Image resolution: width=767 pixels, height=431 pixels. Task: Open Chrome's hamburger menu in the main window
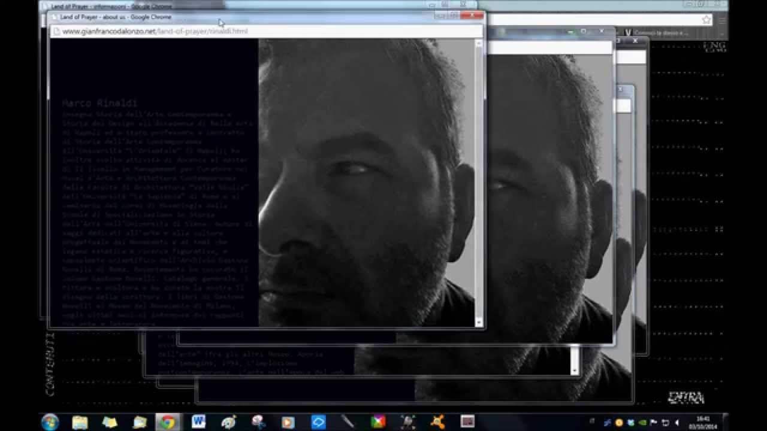tap(722, 20)
